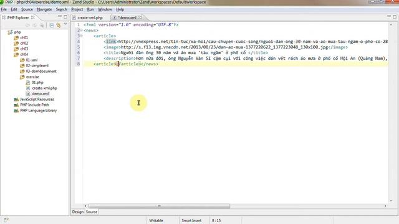Click the title tag on line 6
Screen dimensions: 399x224
(x=112, y=53)
